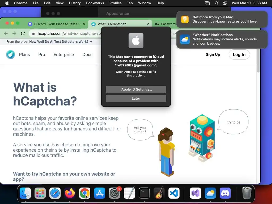272x204 pixels.
Task: Click the Log In button
Action: (x=239, y=54)
